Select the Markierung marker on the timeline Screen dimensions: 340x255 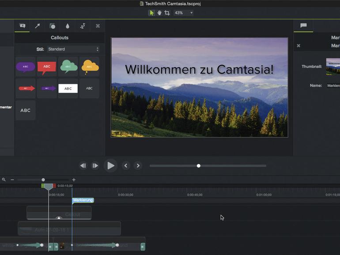pyautogui.click(x=83, y=200)
